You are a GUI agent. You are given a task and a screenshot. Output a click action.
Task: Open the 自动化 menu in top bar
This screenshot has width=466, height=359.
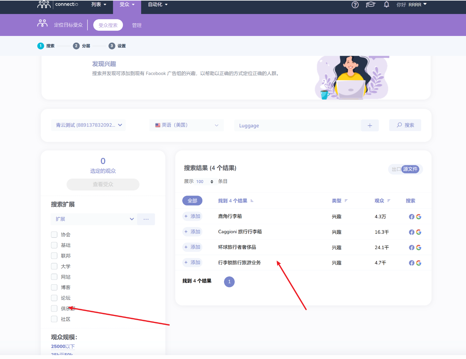coord(158,5)
